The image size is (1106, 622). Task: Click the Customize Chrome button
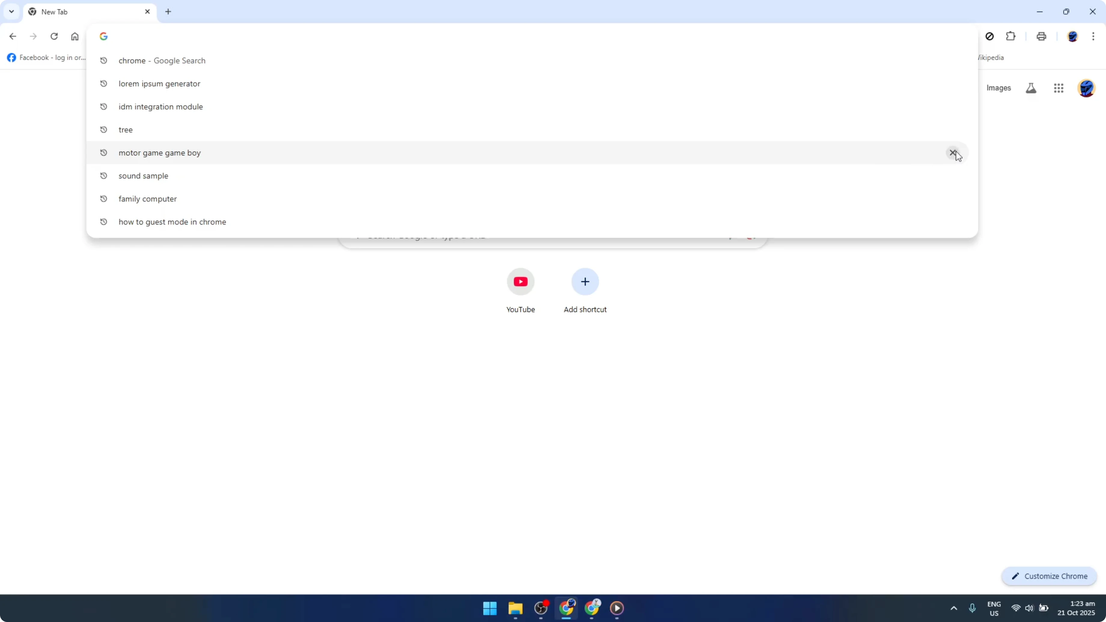(x=1049, y=576)
